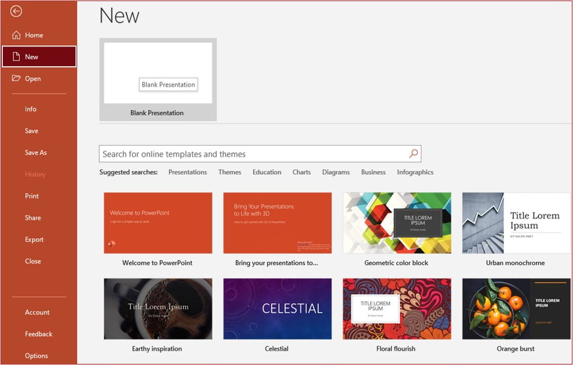Click the Infographics suggested search
Image resolution: width=573 pixels, height=365 pixels.
point(415,172)
